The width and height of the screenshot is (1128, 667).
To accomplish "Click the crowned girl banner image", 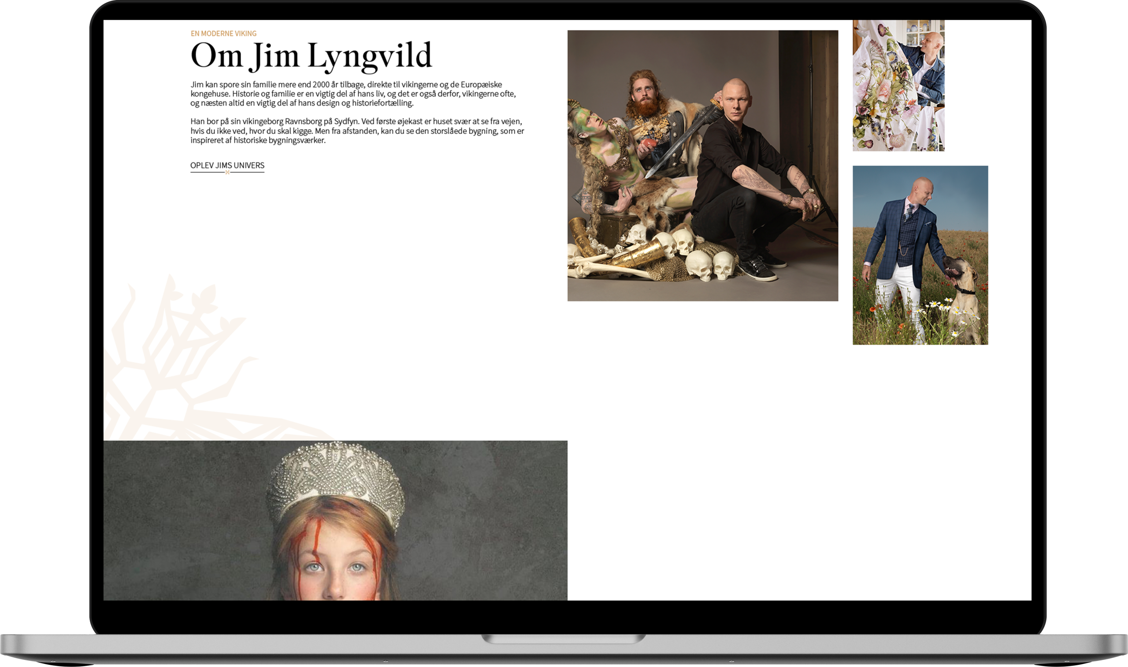I will point(335,520).
